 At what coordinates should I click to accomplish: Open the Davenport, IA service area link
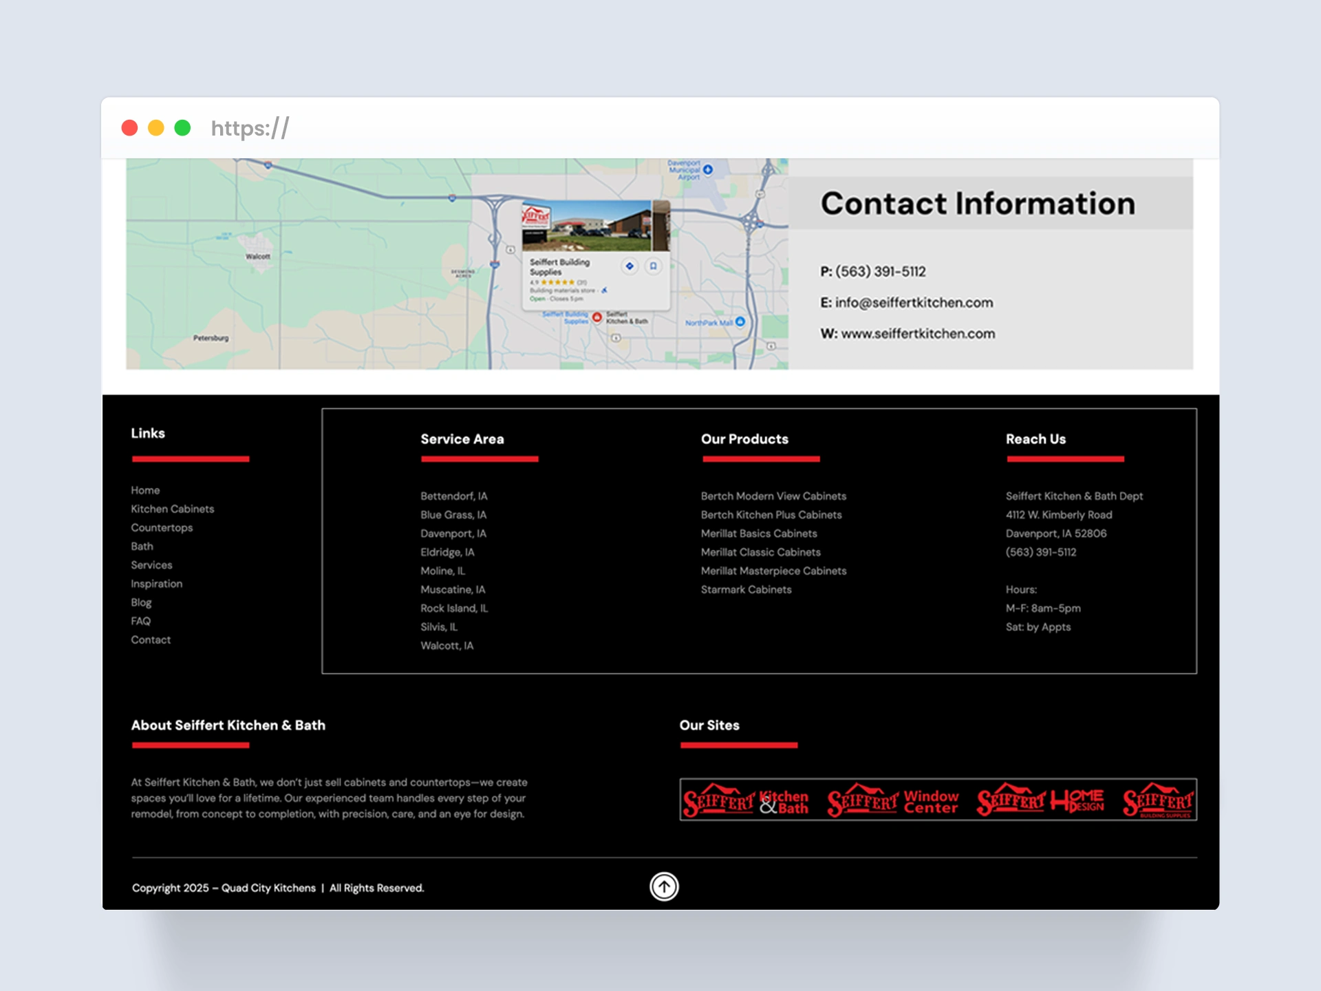point(453,533)
